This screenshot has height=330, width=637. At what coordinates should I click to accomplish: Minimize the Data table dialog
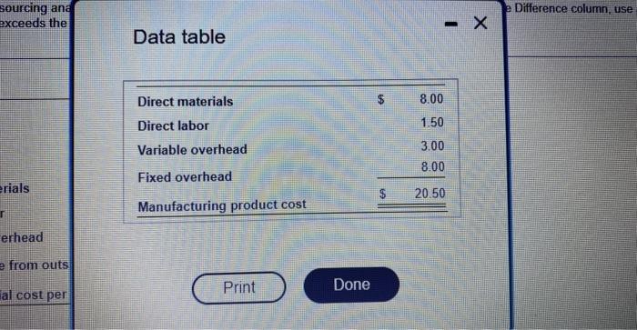coord(451,25)
